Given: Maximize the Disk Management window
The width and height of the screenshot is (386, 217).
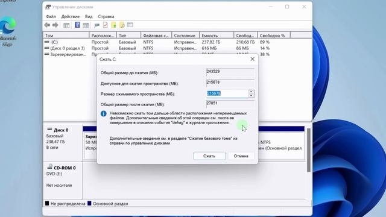Looking at the screenshot, I should pos(287,7).
